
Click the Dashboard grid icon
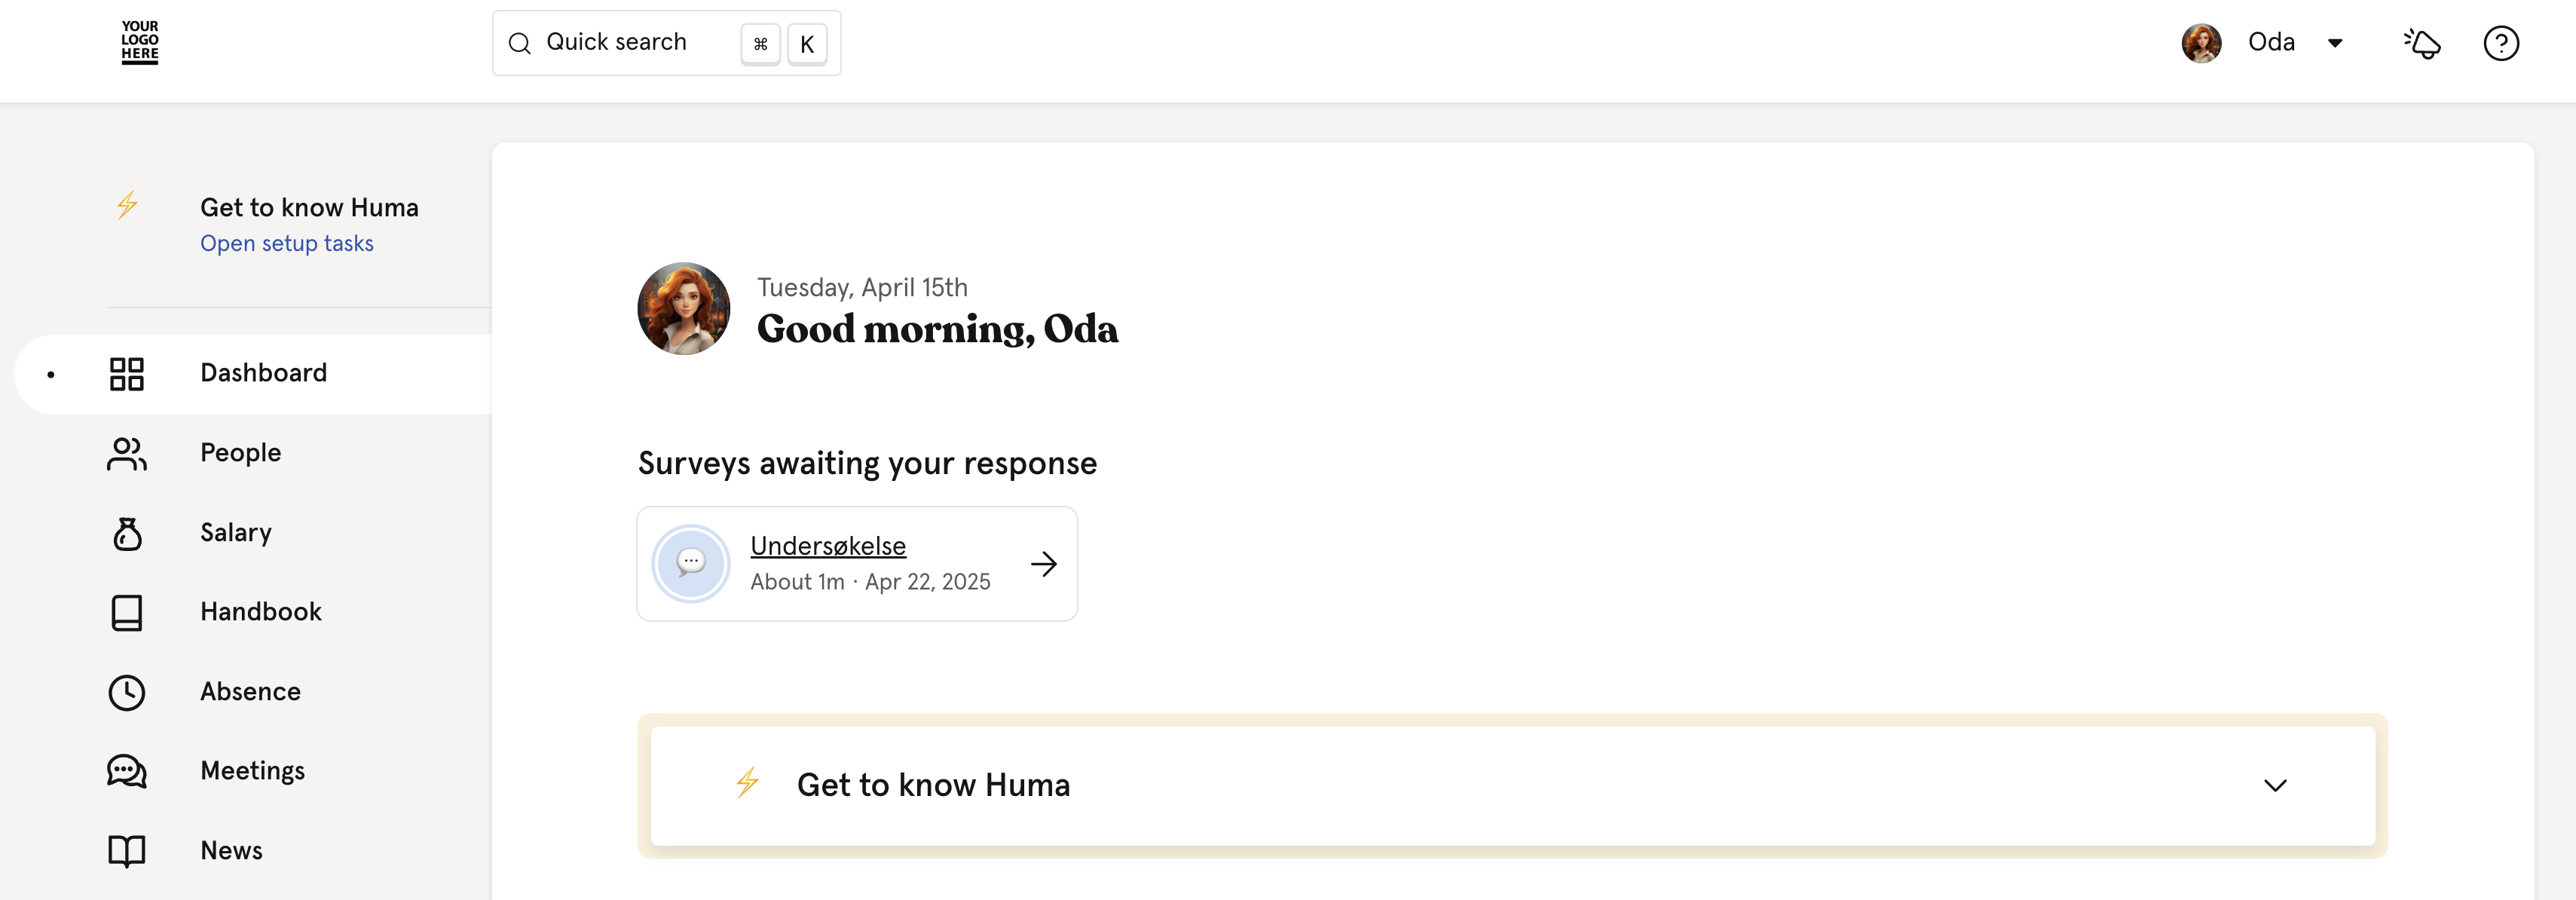point(127,374)
